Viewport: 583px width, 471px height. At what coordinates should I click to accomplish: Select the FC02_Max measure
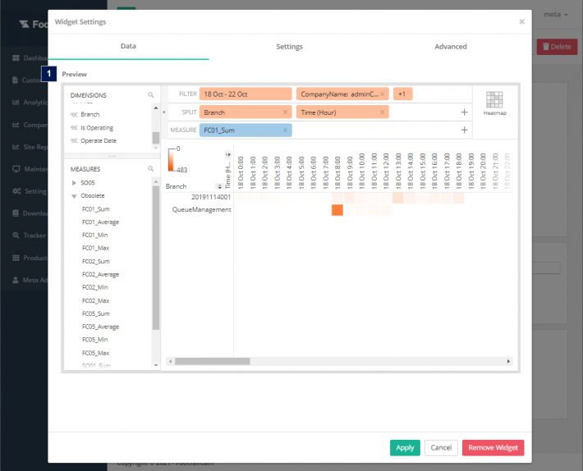(x=95, y=301)
